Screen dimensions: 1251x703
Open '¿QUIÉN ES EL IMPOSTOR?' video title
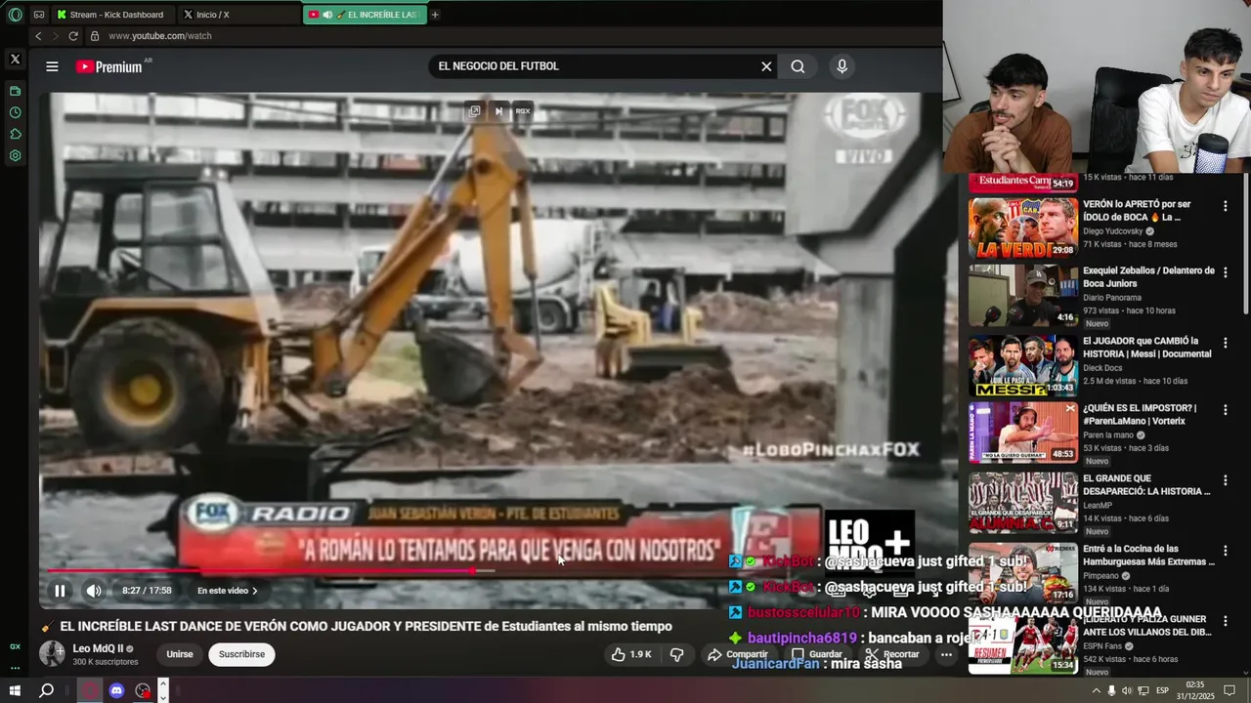[x=1140, y=415]
